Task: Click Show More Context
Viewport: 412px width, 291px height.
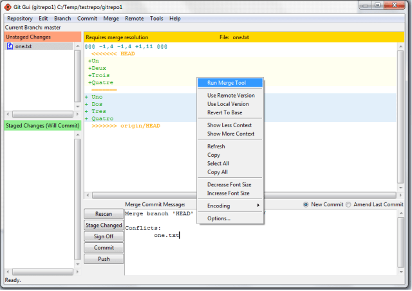Action: click(x=229, y=134)
